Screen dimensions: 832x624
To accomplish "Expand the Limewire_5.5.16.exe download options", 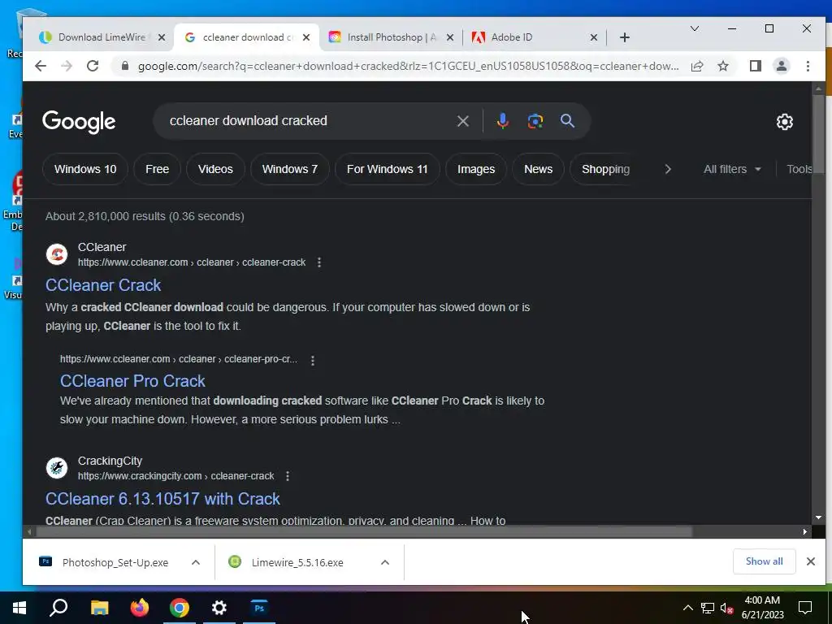I will [385, 562].
